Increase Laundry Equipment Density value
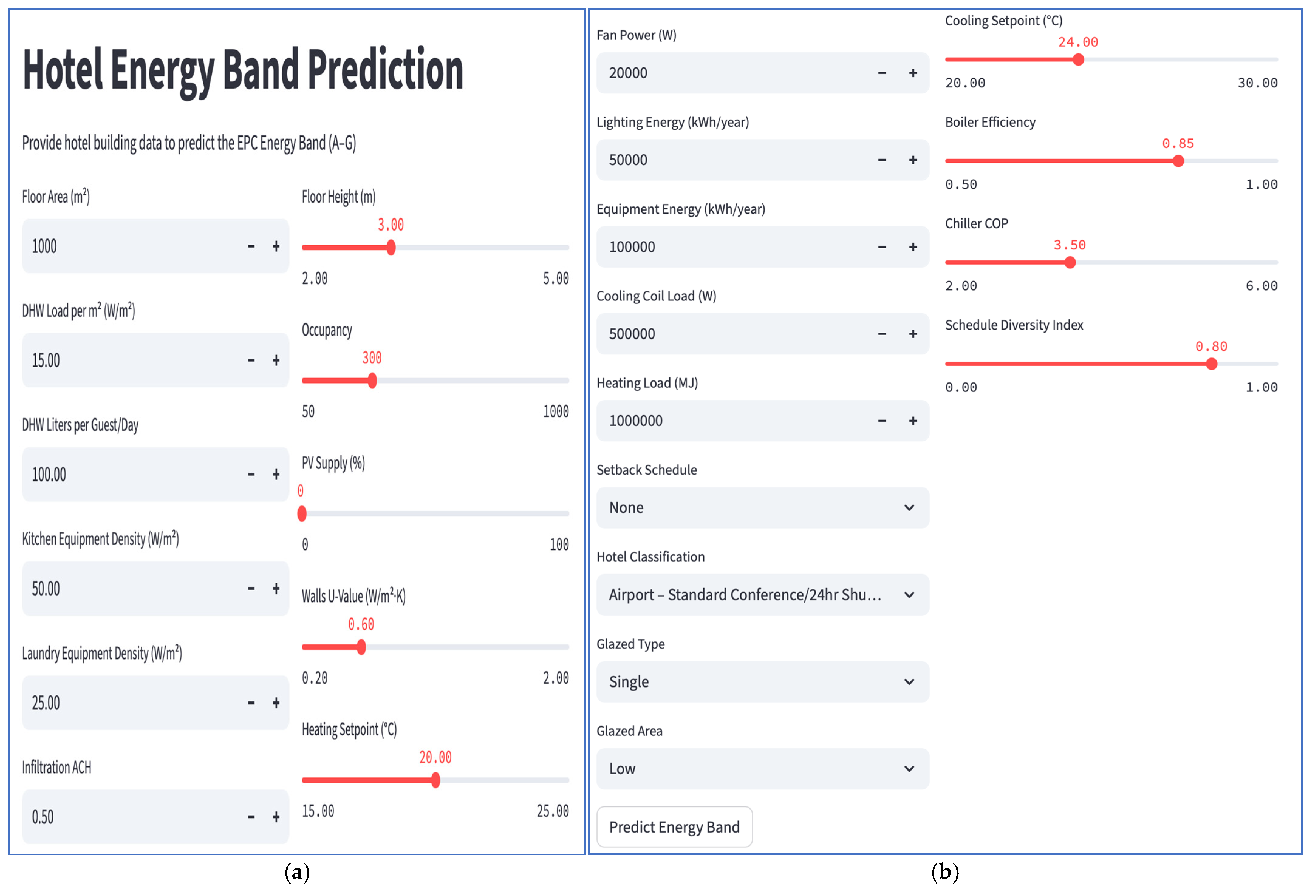 [276, 703]
